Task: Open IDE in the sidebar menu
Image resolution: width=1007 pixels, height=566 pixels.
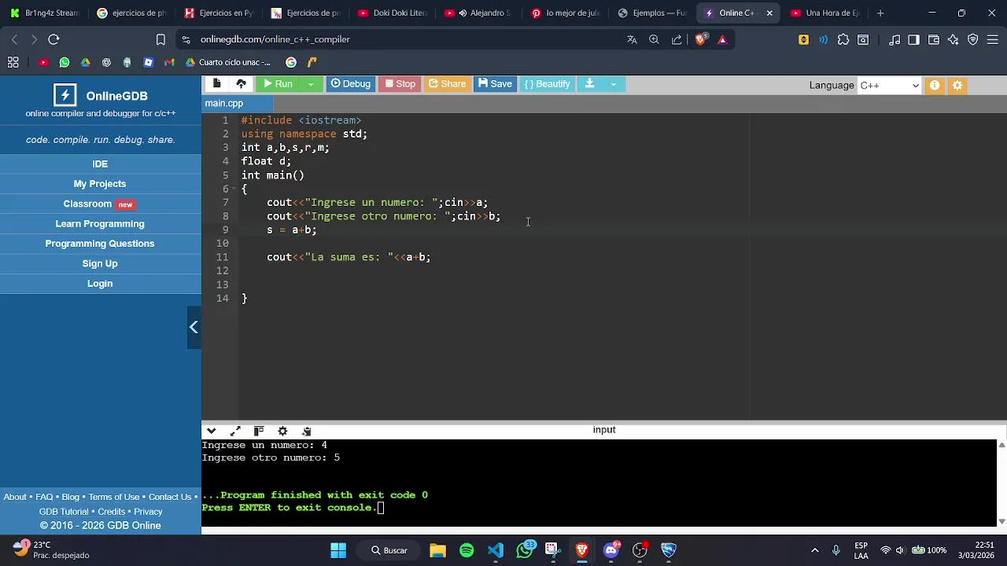Action: [x=100, y=164]
